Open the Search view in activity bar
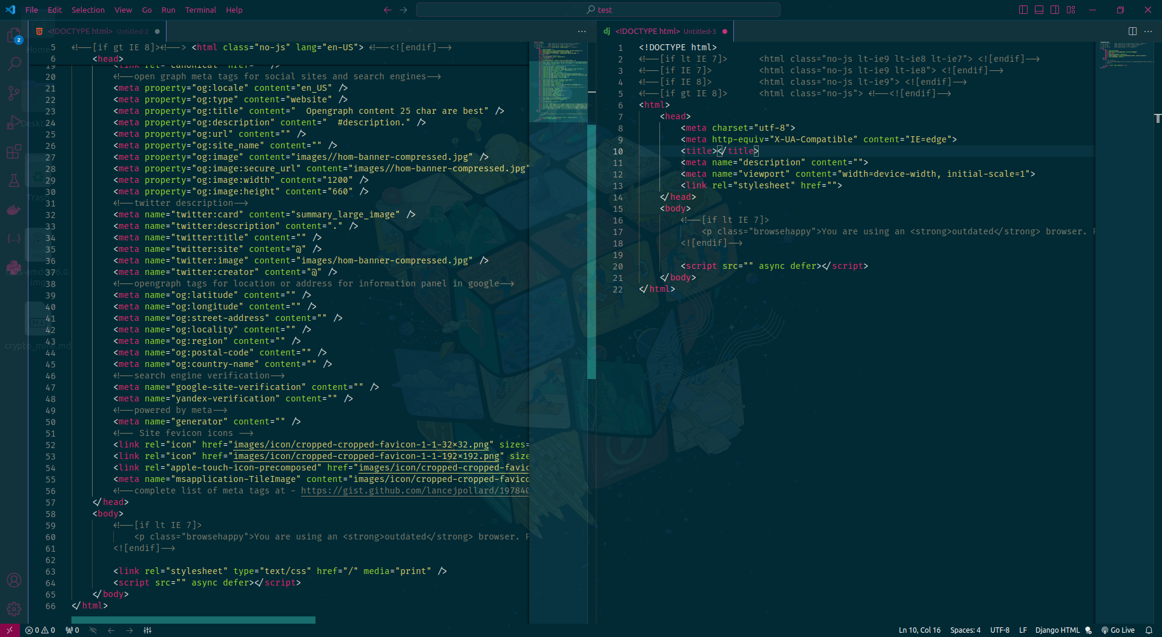The height and width of the screenshot is (637, 1162). point(14,64)
